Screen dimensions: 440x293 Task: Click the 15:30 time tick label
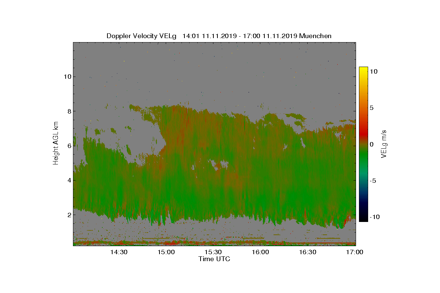coord(213,252)
